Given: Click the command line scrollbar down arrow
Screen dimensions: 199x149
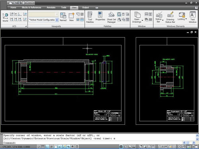Looking at the screenshot, I should pos(197,139).
